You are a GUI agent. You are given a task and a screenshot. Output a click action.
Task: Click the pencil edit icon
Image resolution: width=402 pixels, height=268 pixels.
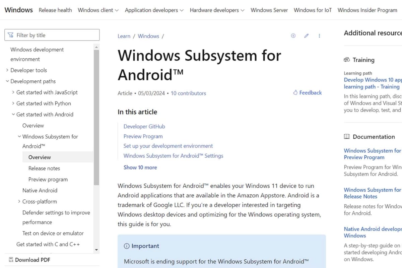click(x=306, y=36)
